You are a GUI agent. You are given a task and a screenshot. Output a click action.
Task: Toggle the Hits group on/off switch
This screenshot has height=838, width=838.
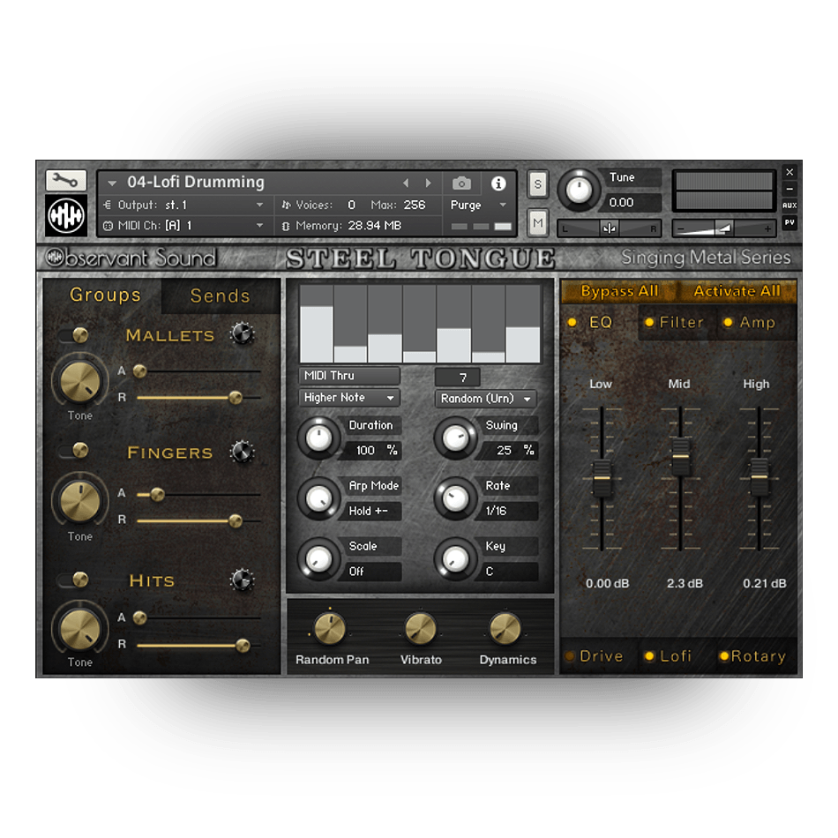[74, 580]
